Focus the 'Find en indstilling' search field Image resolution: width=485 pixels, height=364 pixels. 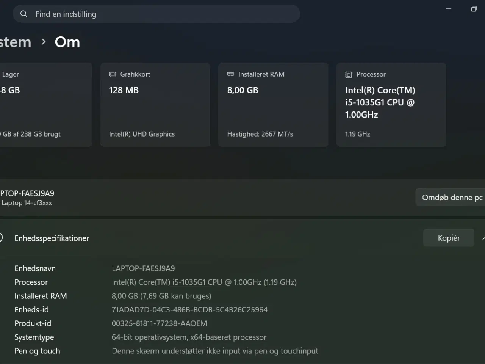point(163,14)
